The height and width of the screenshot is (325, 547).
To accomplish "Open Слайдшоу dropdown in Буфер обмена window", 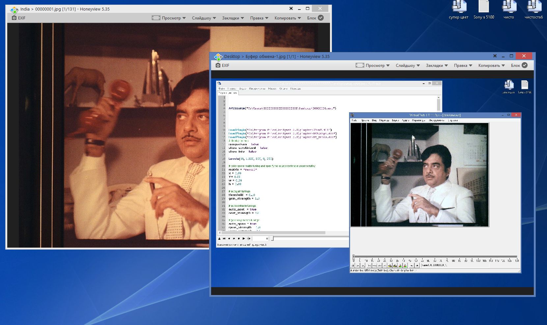I will [x=408, y=65].
